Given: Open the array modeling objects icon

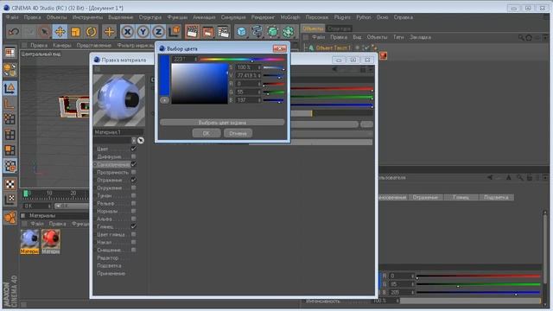Looking at the screenshot, I should pos(288,32).
